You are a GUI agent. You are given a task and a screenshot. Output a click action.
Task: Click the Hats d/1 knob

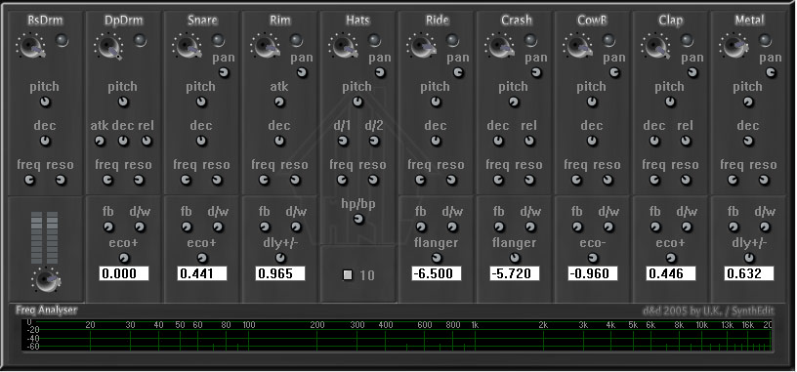click(x=343, y=142)
